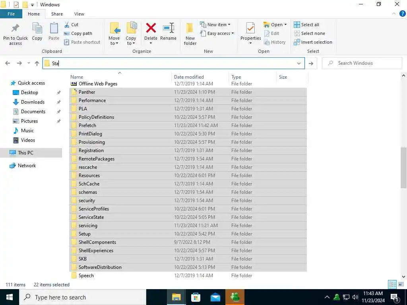
Task: Click Copy path in Clipboard group
Action: pyautogui.click(x=78, y=33)
